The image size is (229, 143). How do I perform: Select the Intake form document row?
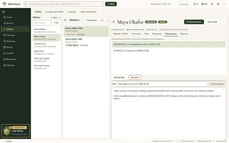[169, 51]
